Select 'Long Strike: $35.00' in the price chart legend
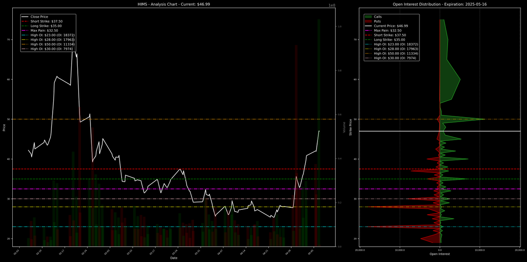The image size is (527, 262). 46,26
